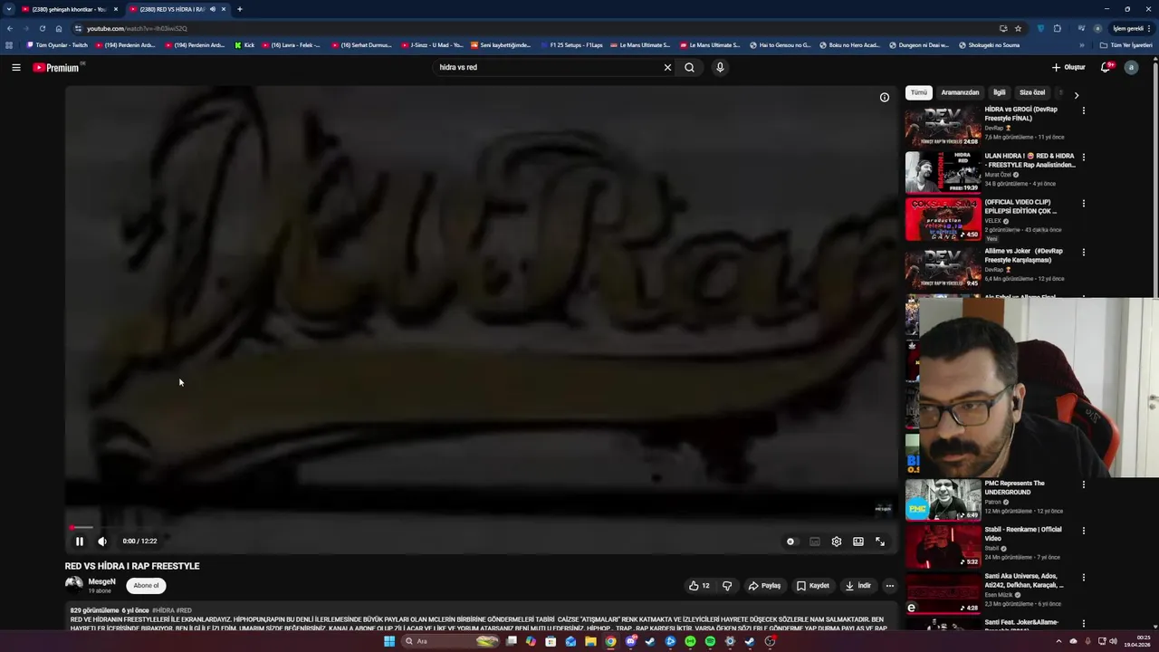Select the Size özel filter chip
Image resolution: width=1159 pixels, height=652 pixels.
[1032, 92]
